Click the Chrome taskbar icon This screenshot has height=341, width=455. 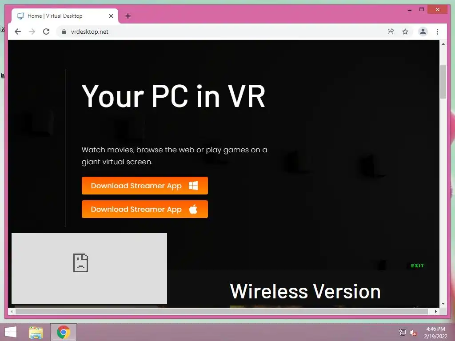[x=64, y=332]
